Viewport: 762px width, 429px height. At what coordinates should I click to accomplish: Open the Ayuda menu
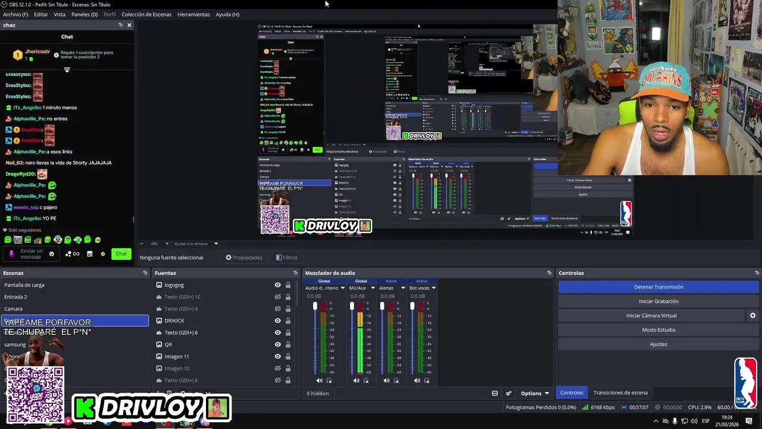[227, 14]
